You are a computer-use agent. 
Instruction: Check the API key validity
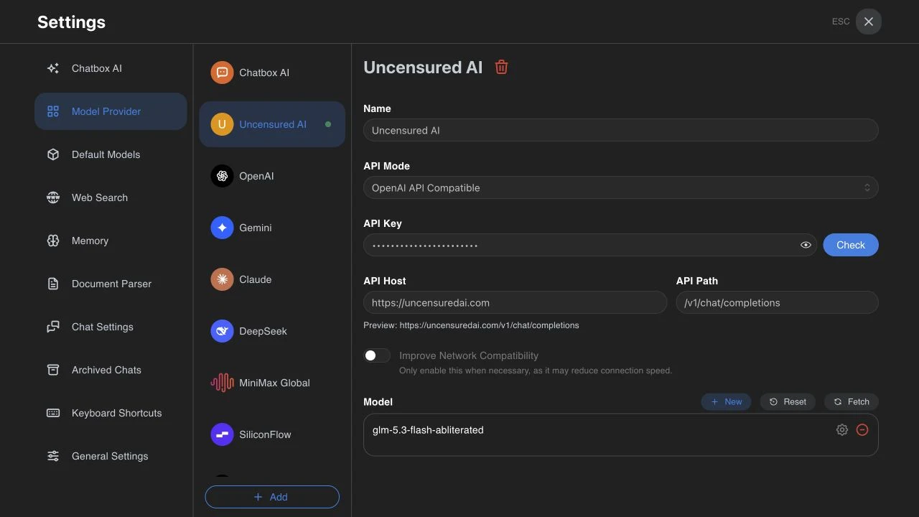point(851,245)
